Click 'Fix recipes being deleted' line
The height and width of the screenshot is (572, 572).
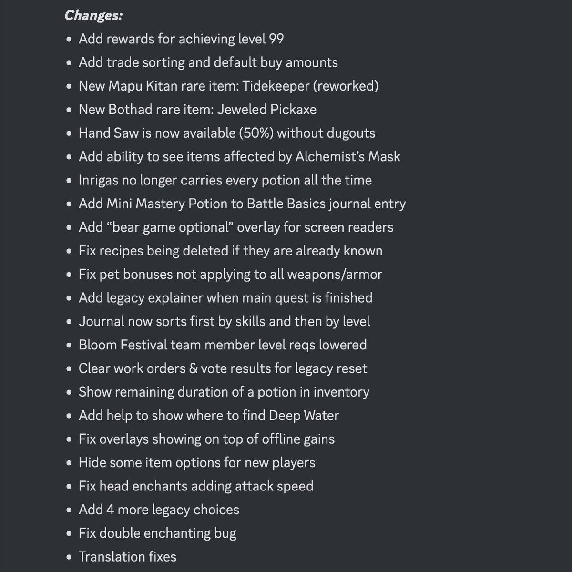pyautogui.click(x=231, y=251)
